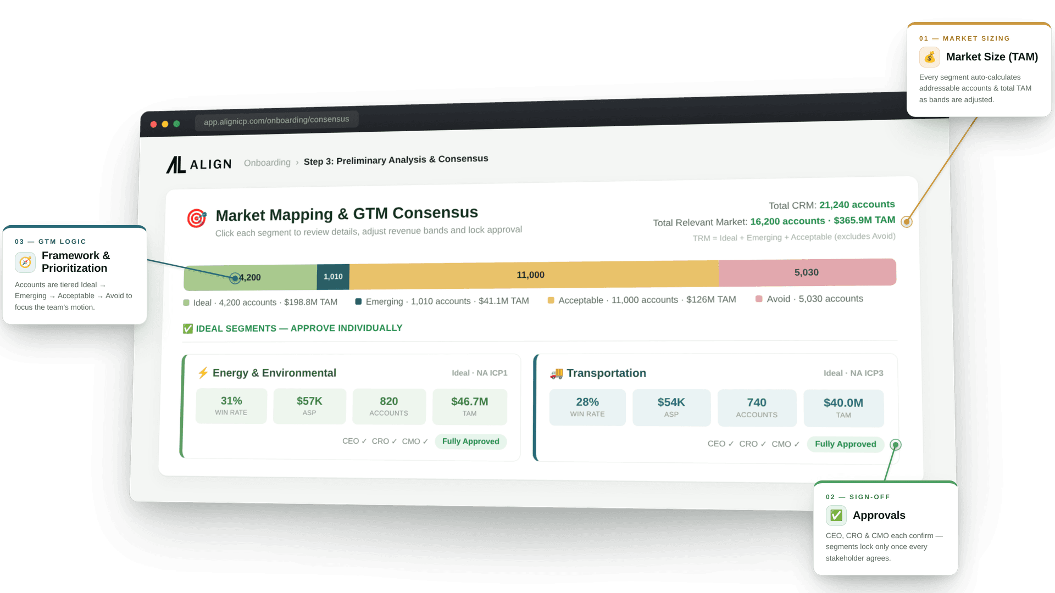Click the $40.0M TAM tile
The image size is (1055, 593).
click(843, 409)
